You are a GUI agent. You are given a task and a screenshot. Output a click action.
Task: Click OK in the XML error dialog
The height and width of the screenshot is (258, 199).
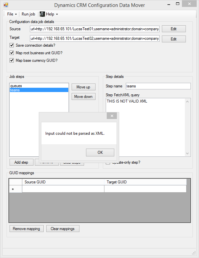(100, 152)
